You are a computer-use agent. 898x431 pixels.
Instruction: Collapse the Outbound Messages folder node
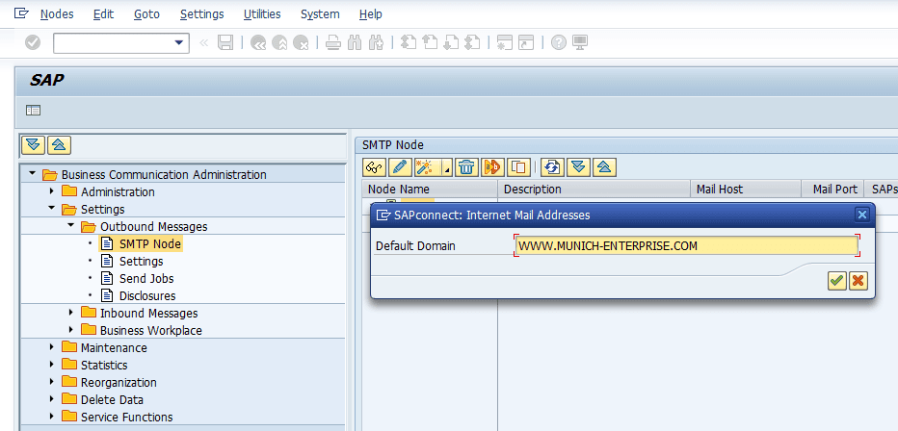coord(71,226)
